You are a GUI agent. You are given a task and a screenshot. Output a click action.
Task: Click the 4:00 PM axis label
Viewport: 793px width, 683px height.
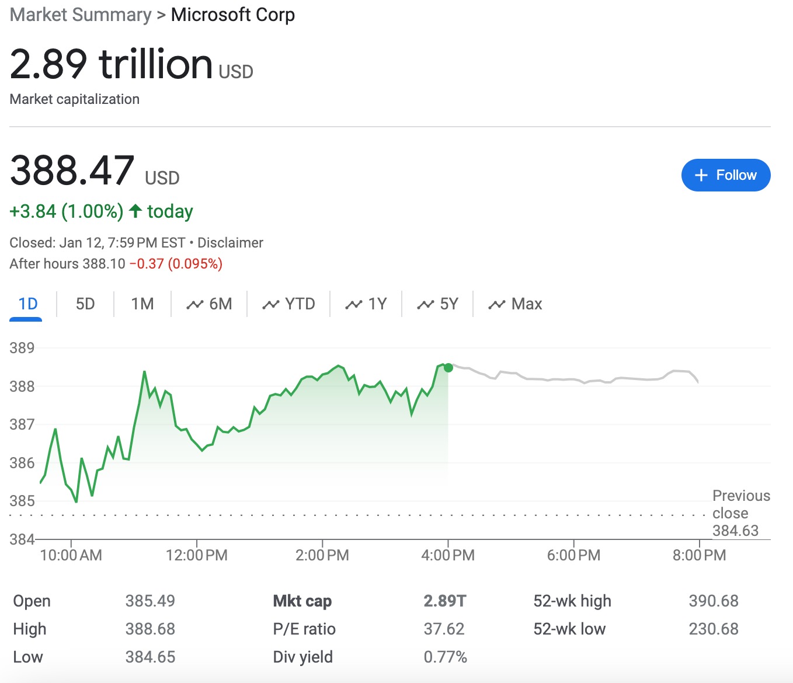448,555
